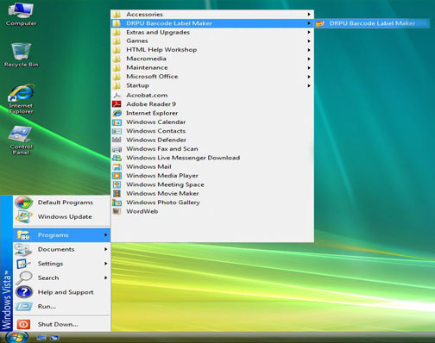Click the Windows Start orb
The width and height of the screenshot is (435, 343).
click(17, 337)
